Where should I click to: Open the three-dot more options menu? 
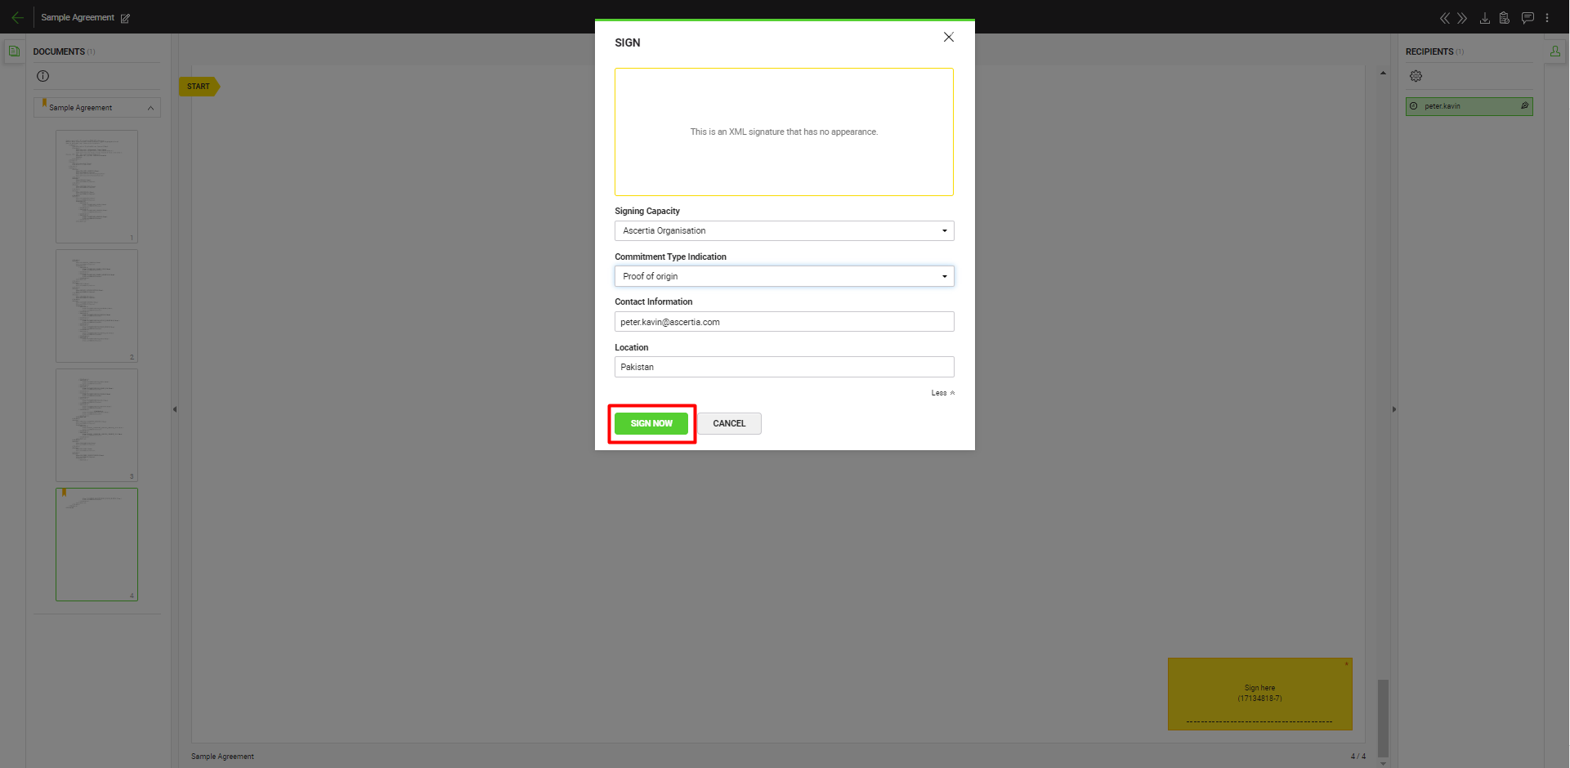pos(1547,18)
